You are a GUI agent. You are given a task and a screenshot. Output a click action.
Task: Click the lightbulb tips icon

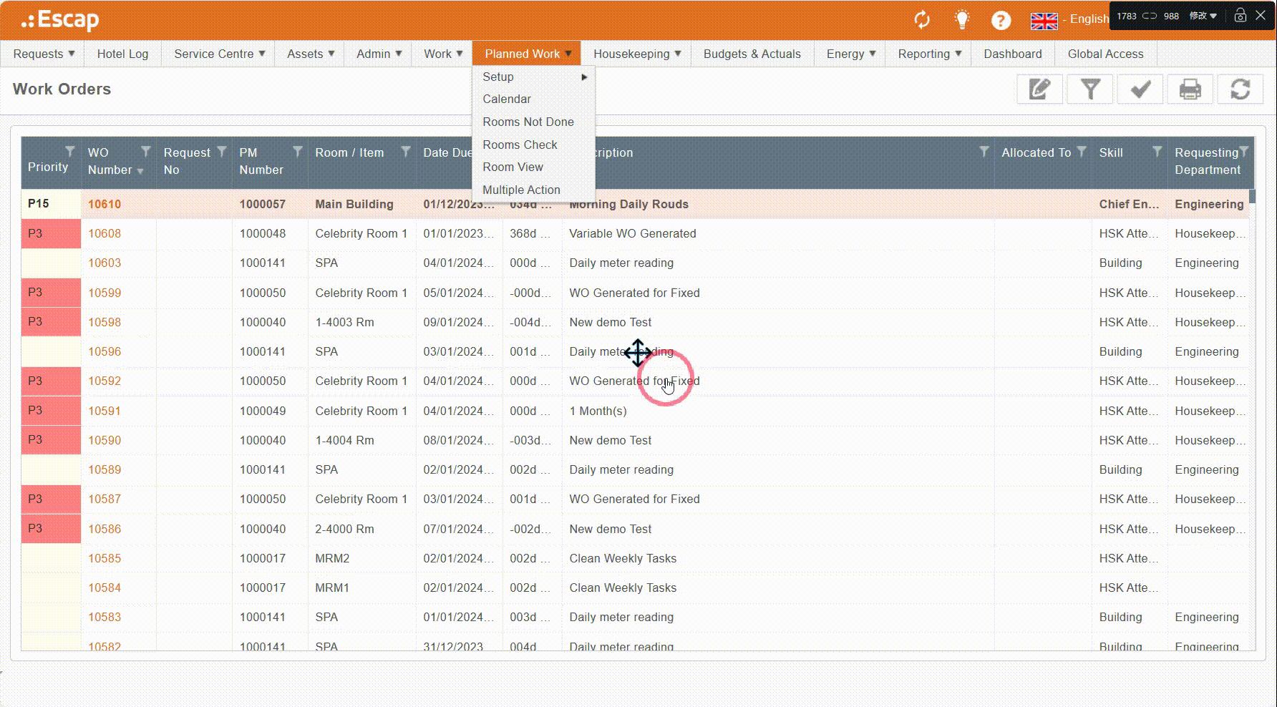tap(962, 19)
